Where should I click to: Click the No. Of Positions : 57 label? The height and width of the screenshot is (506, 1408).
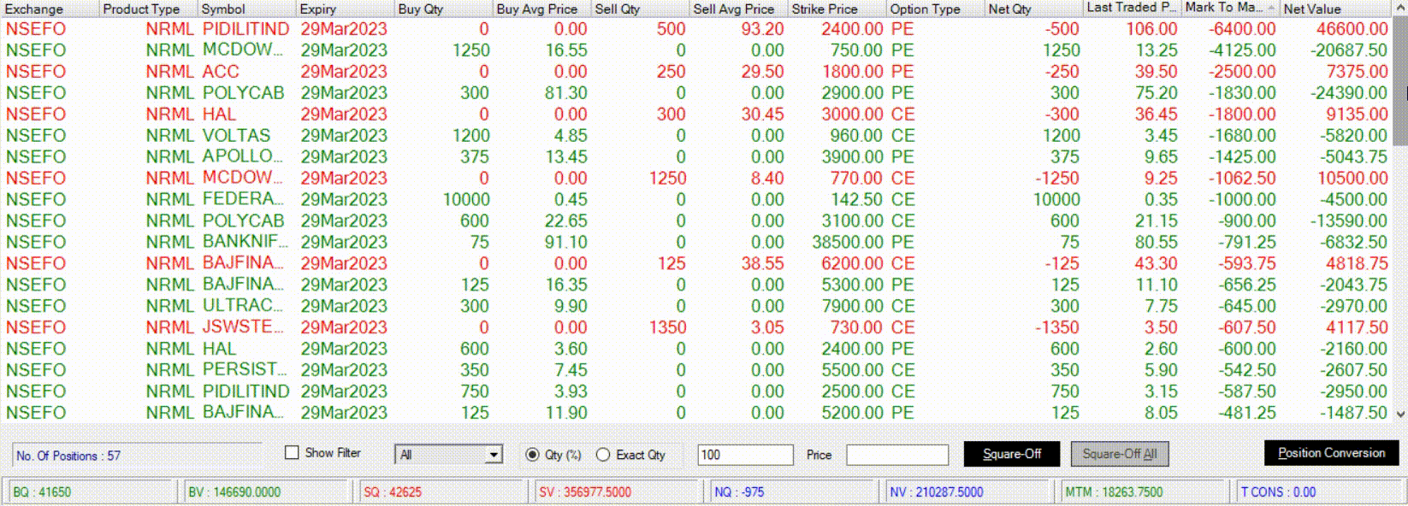68,456
